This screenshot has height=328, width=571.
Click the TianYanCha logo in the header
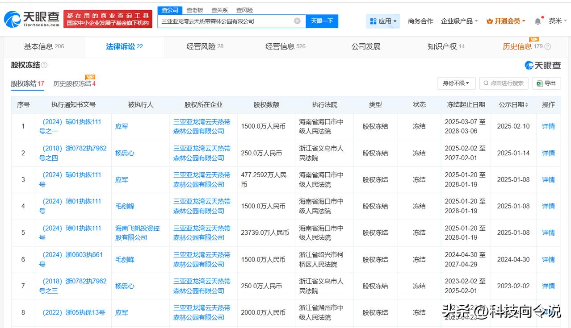point(32,19)
